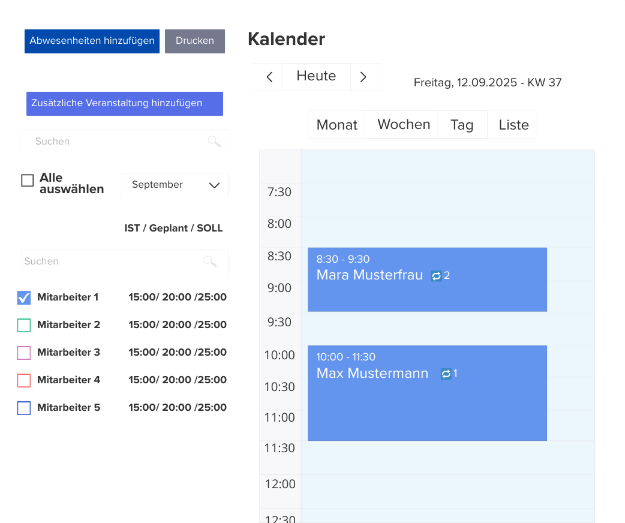Click the Mitarbeiter 3 label

coord(68,352)
